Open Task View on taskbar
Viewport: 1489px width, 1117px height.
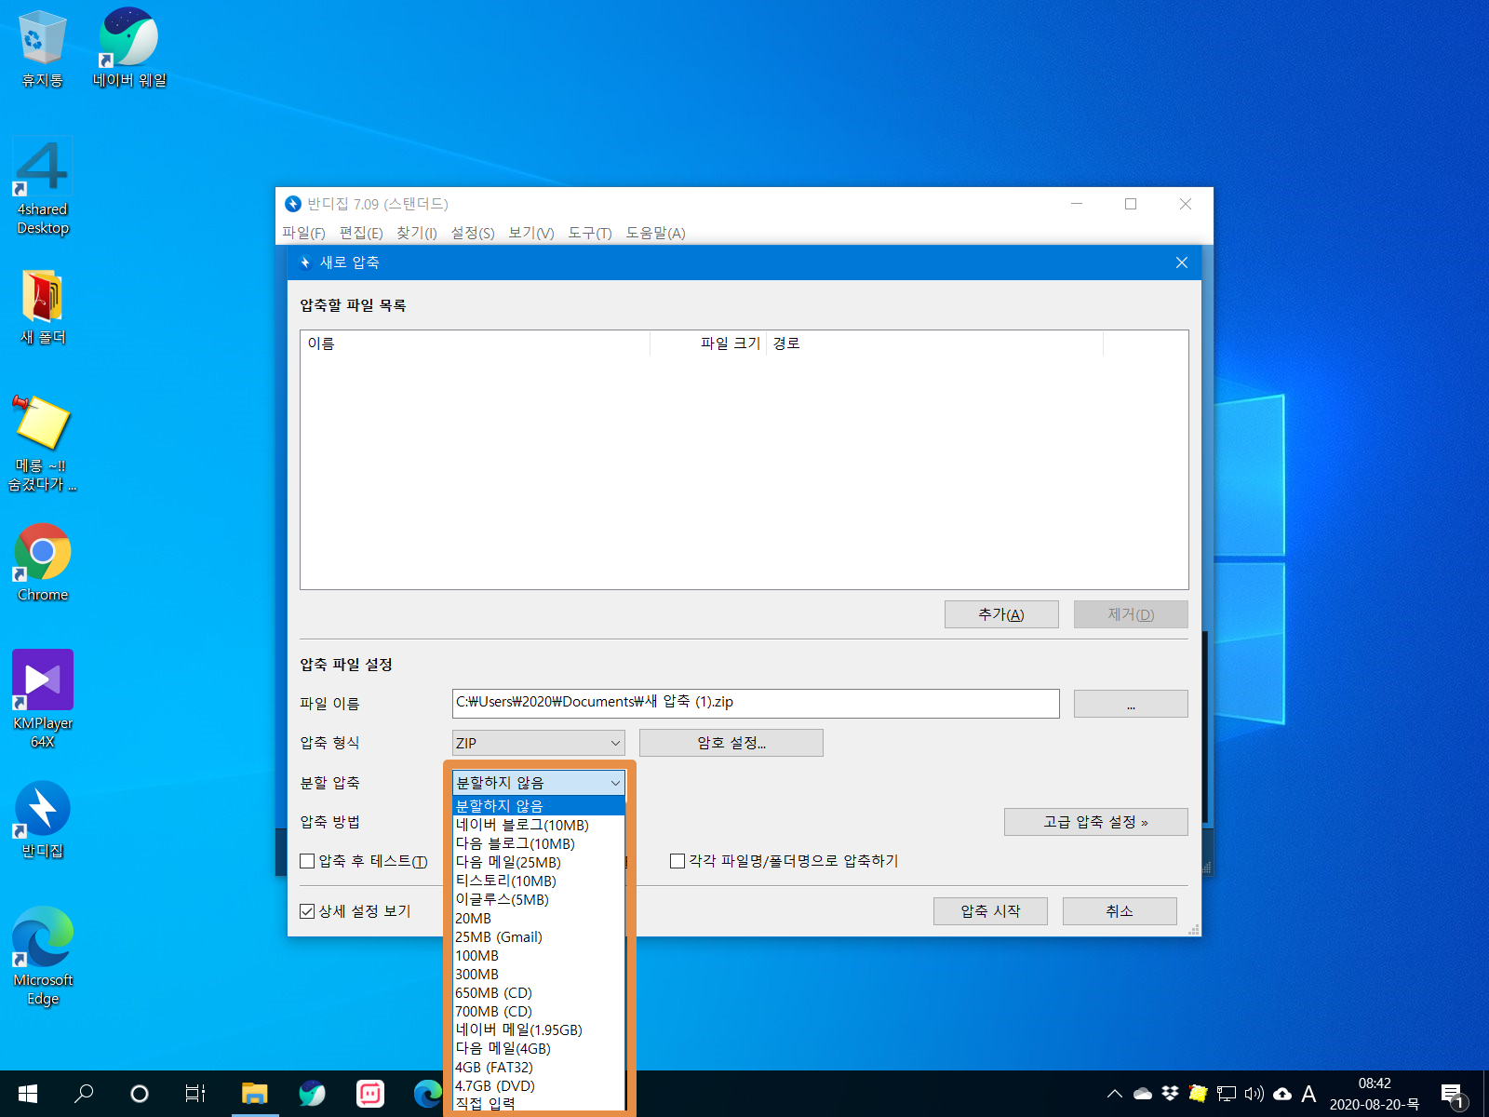[195, 1094]
